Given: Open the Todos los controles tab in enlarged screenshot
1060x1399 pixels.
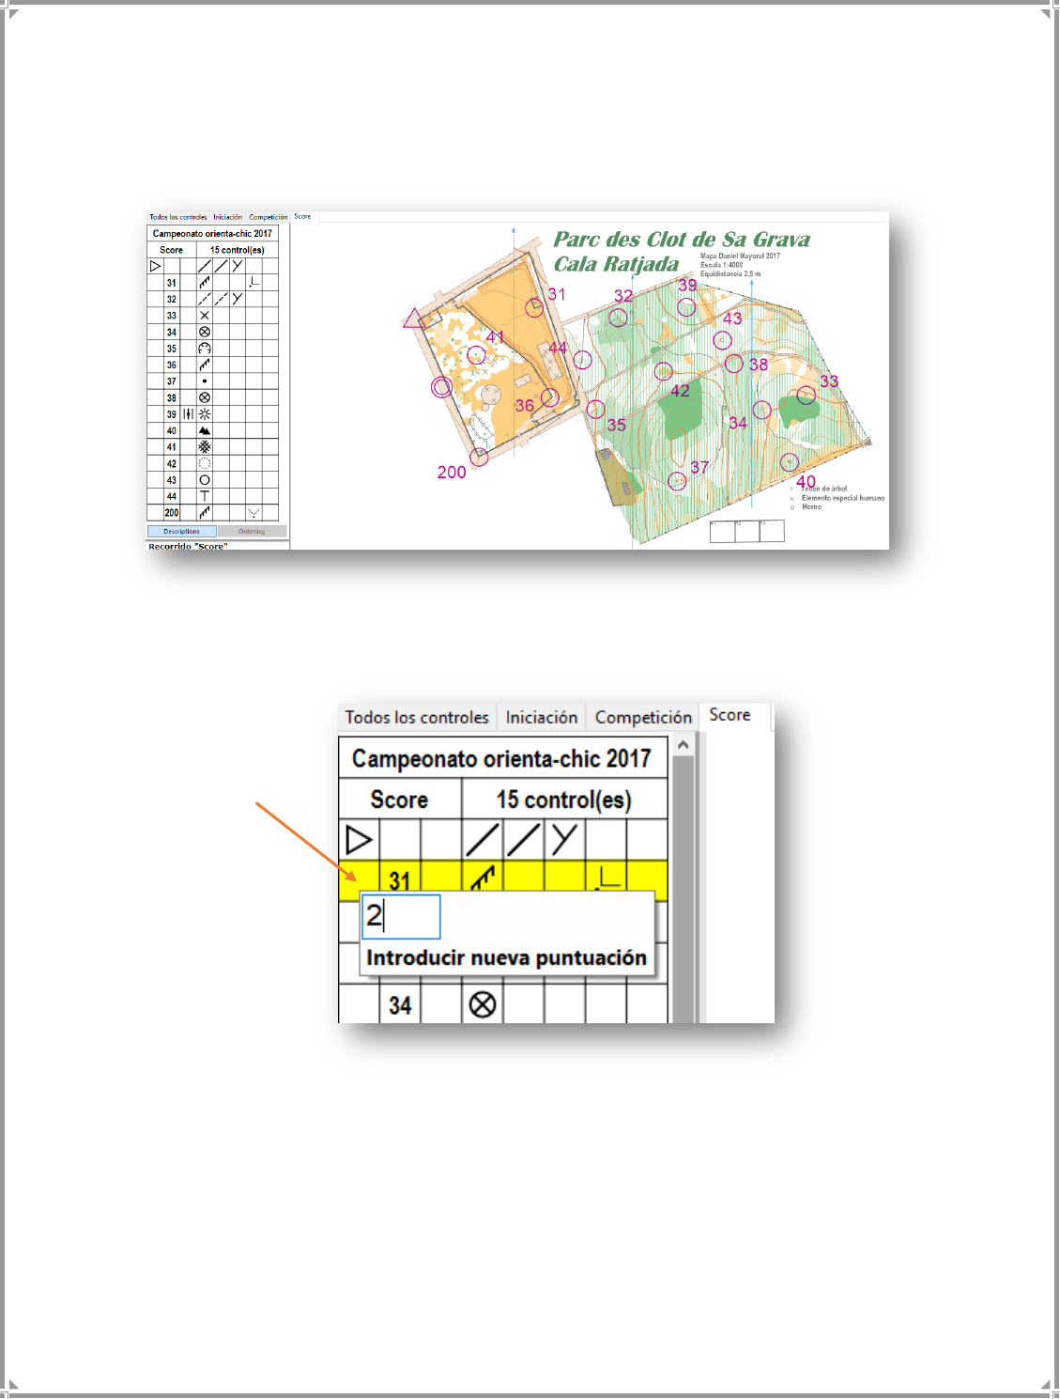Looking at the screenshot, I should point(417,717).
